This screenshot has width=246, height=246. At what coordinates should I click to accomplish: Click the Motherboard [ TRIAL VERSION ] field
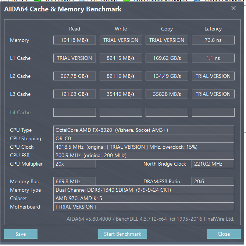click(144, 207)
